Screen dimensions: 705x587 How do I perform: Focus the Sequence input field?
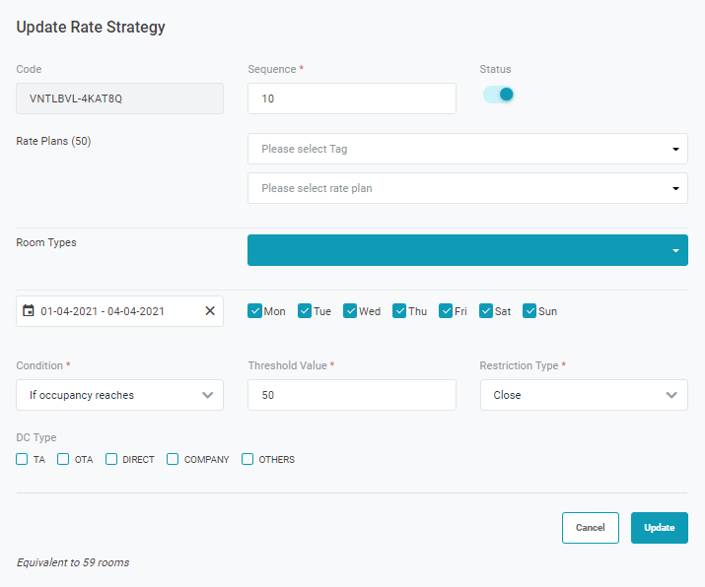pos(351,98)
